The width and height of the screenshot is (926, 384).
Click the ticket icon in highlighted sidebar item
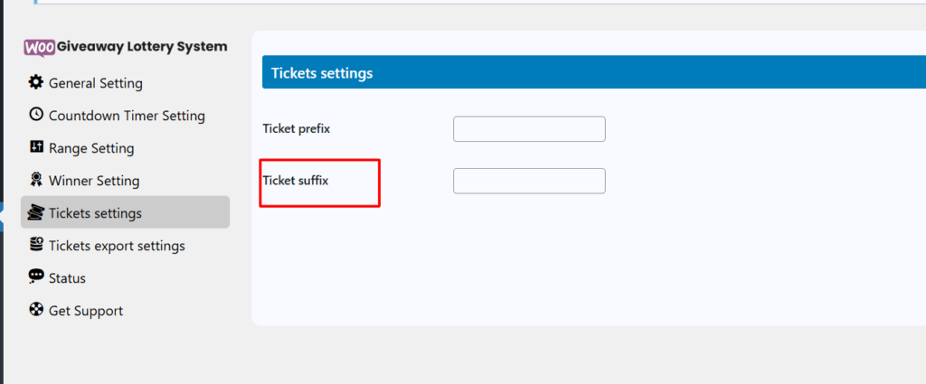coord(36,212)
